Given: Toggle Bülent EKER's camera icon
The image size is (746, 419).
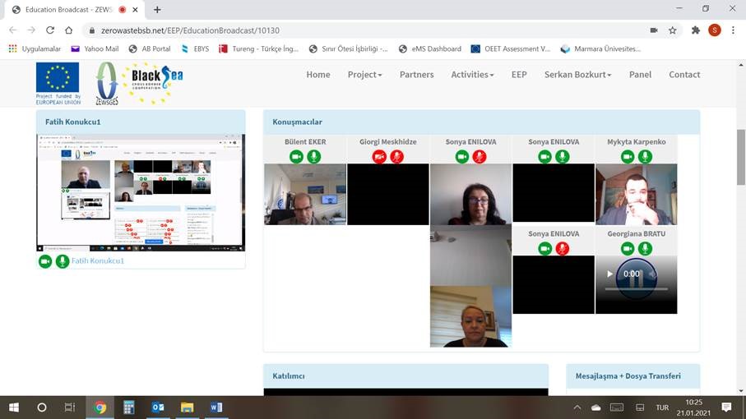Looking at the screenshot, I should [296, 157].
